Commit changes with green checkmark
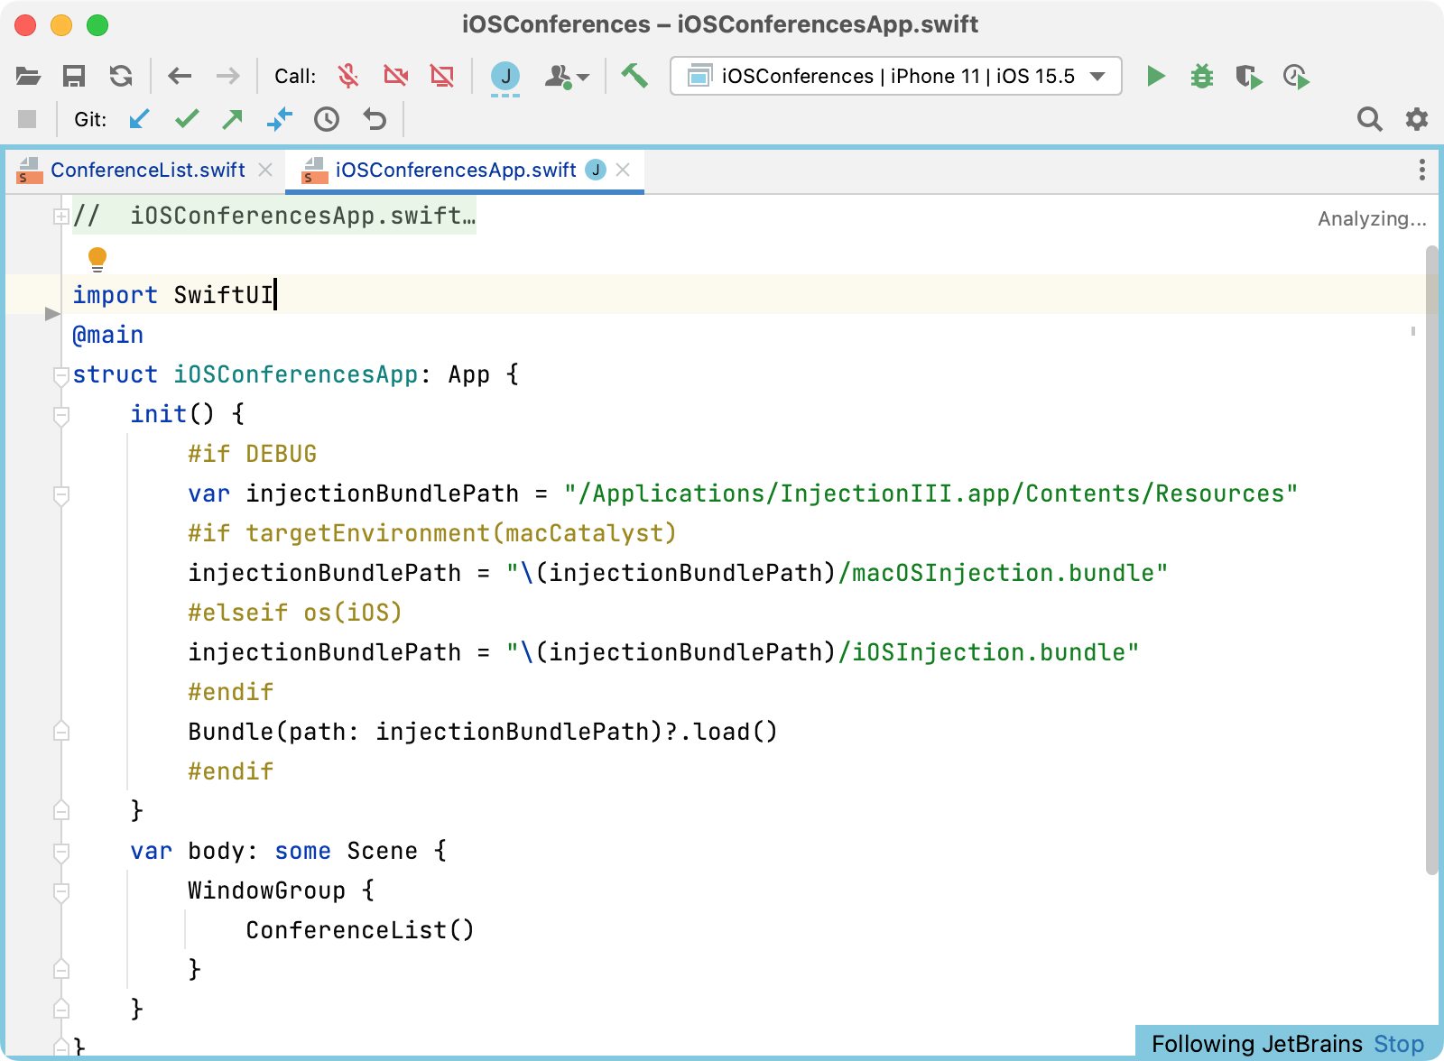 point(187,119)
